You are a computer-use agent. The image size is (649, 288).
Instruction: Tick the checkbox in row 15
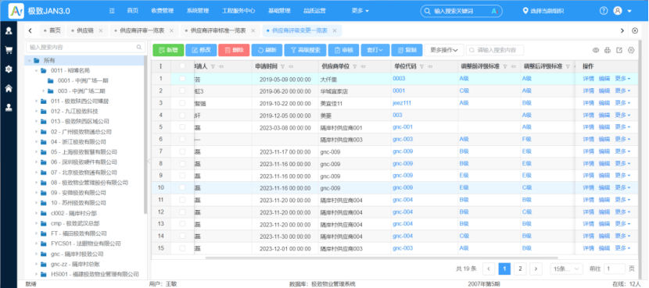click(182, 248)
